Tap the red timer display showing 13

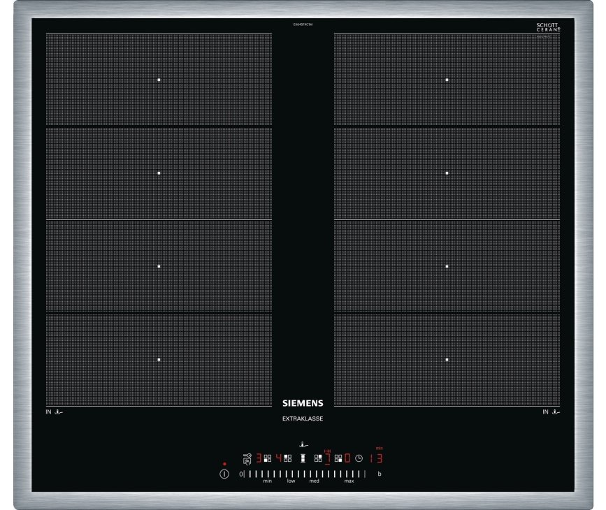point(377,458)
